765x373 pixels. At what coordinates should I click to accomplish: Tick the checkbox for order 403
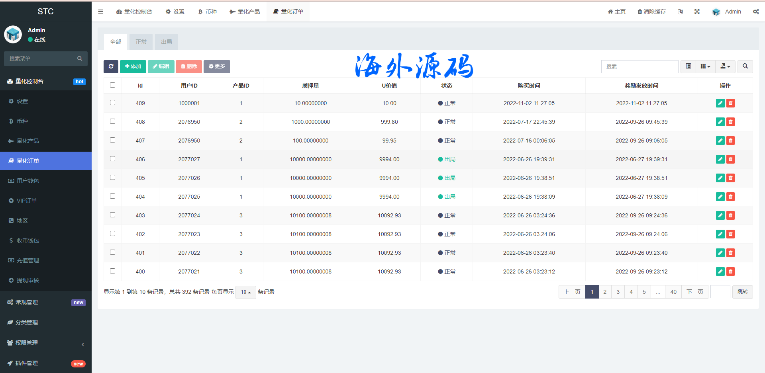[x=112, y=215]
